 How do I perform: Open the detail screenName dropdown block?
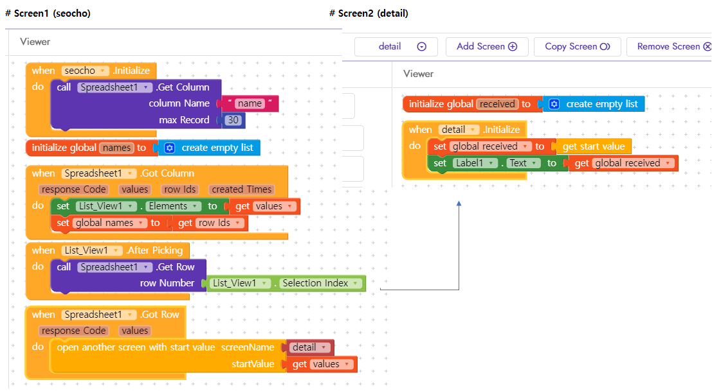click(x=310, y=348)
